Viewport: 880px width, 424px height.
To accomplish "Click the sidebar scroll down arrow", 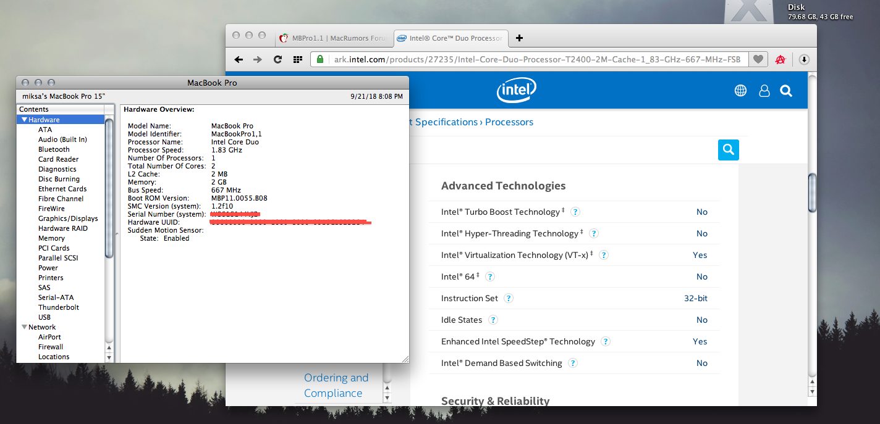I will pyautogui.click(x=109, y=357).
